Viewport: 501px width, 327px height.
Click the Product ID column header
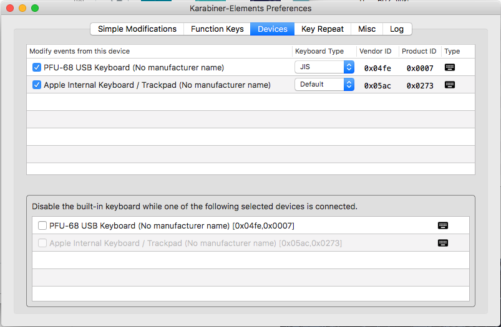click(420, 51)
